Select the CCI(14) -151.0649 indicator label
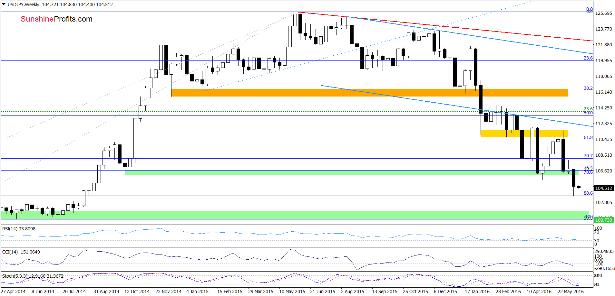615x296 pixels. coord(21,252)
